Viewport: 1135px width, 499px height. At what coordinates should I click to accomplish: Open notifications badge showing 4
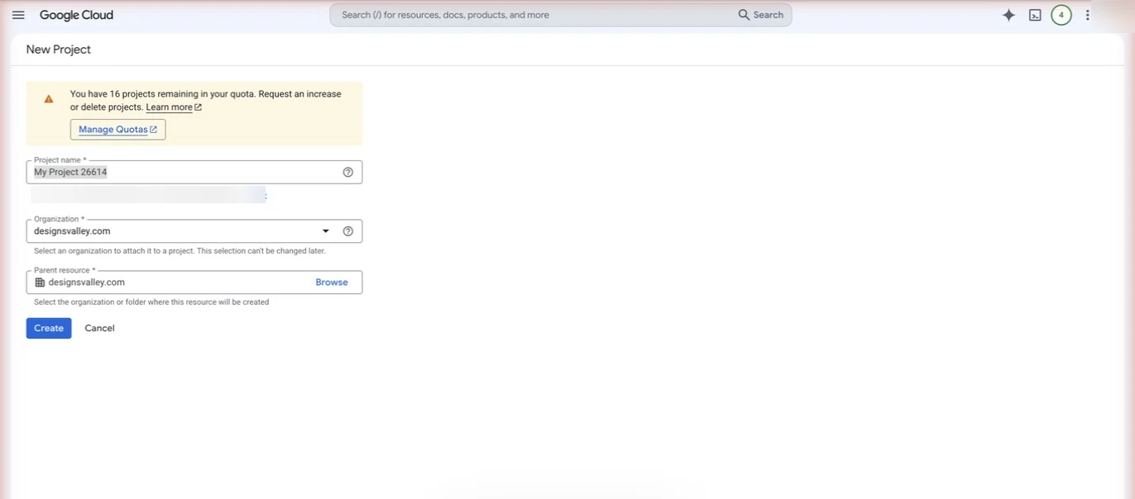(1061, 15)
